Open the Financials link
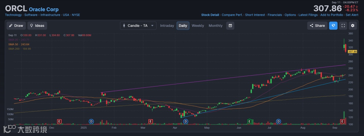Viewport: 364px width, 136px height. (x=275, y=15)
